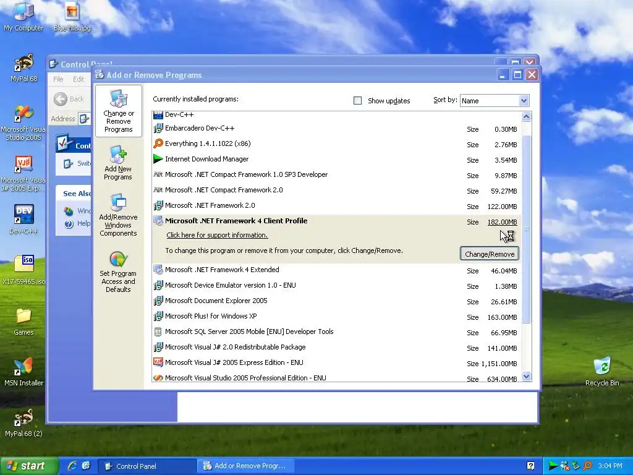The width and height of the screenshot is (633, 475).
Task: Open Set Program Access and Defaults
Action: [118, 272]
